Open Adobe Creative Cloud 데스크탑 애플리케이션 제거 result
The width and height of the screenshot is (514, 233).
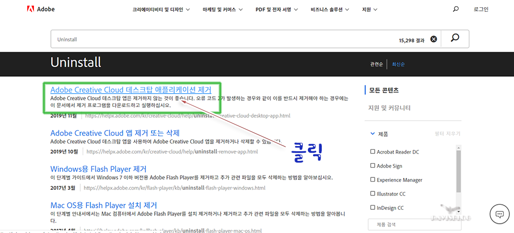131,89
